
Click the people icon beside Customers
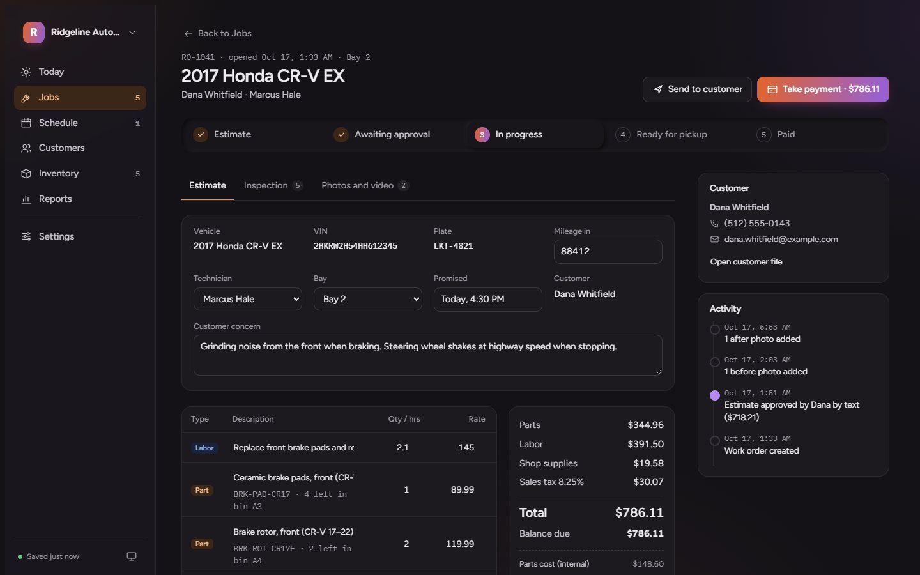(x=26, y=148)
